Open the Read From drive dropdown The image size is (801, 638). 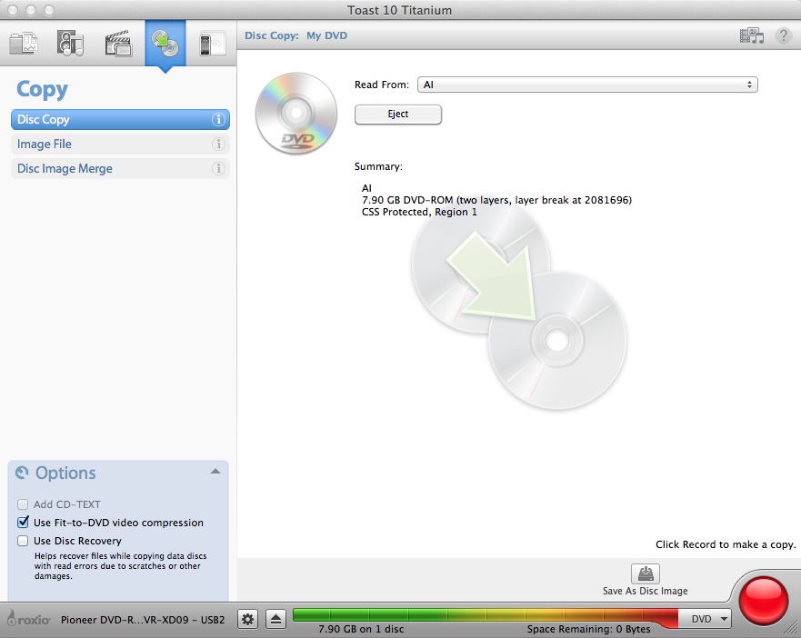(587, 85)
